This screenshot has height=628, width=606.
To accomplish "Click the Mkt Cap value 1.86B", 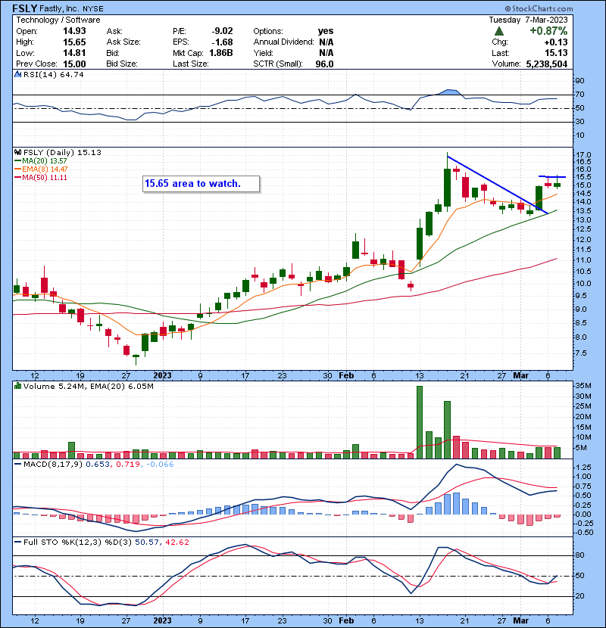I will [x=221, y=53].
